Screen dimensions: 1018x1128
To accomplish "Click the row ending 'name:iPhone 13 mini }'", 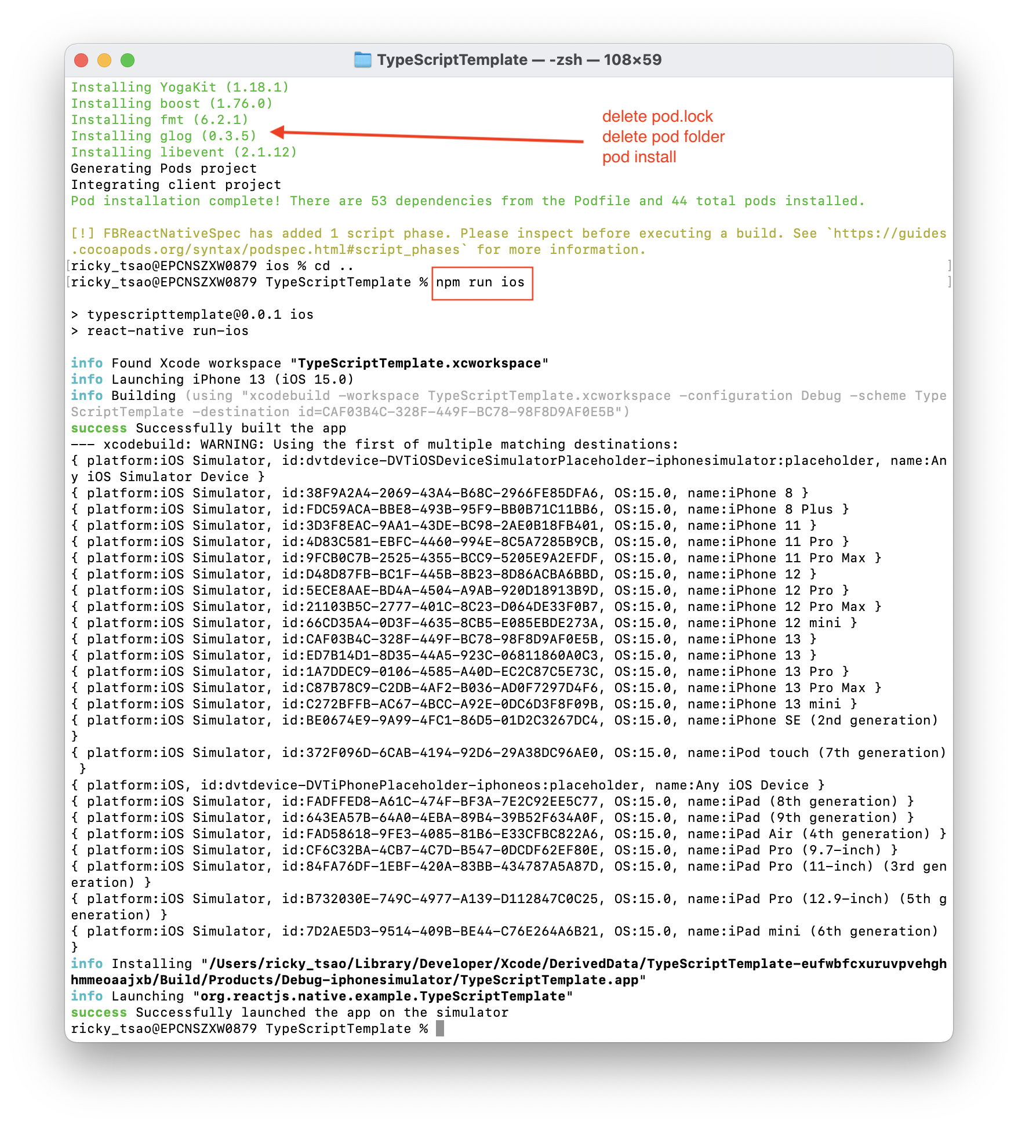I will (x=464, y=704).
